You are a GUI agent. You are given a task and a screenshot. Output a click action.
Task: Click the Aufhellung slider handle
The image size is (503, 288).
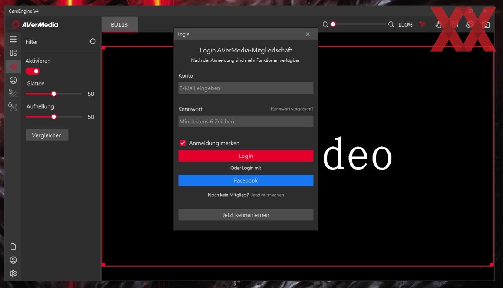[54, 117]
